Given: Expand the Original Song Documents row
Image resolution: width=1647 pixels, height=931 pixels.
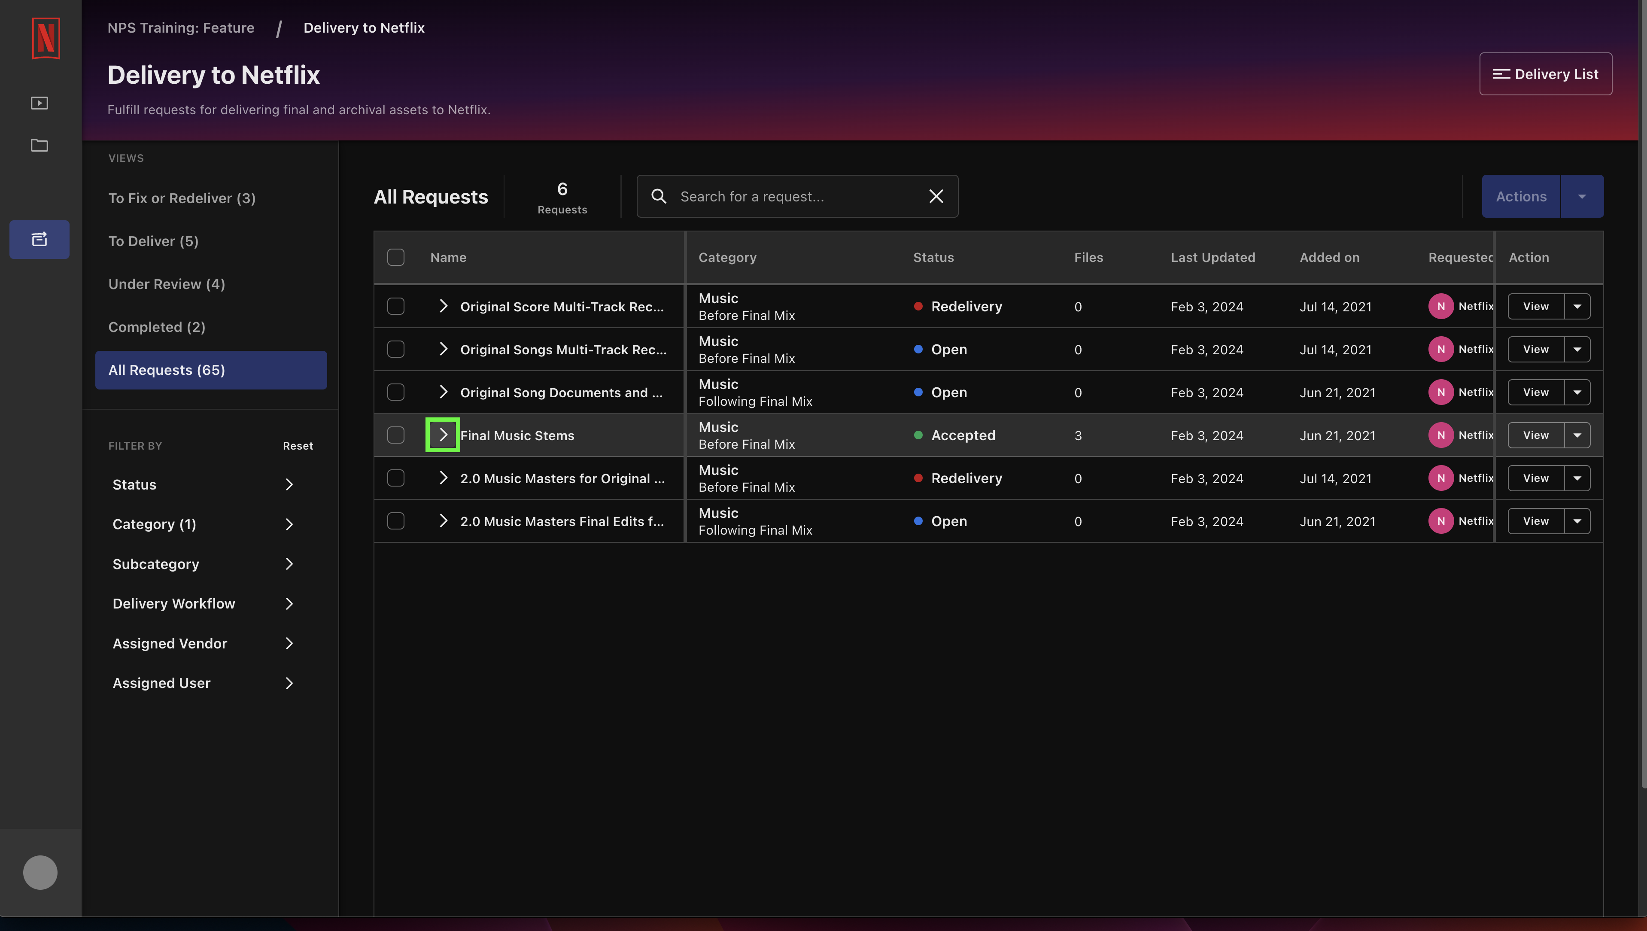Looking at the screenshot, I should (443, 391).
